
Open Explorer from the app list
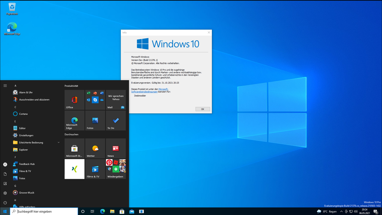tap(36, 150)
